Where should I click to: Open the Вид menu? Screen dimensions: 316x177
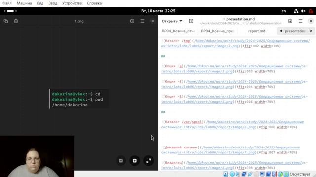40,3
